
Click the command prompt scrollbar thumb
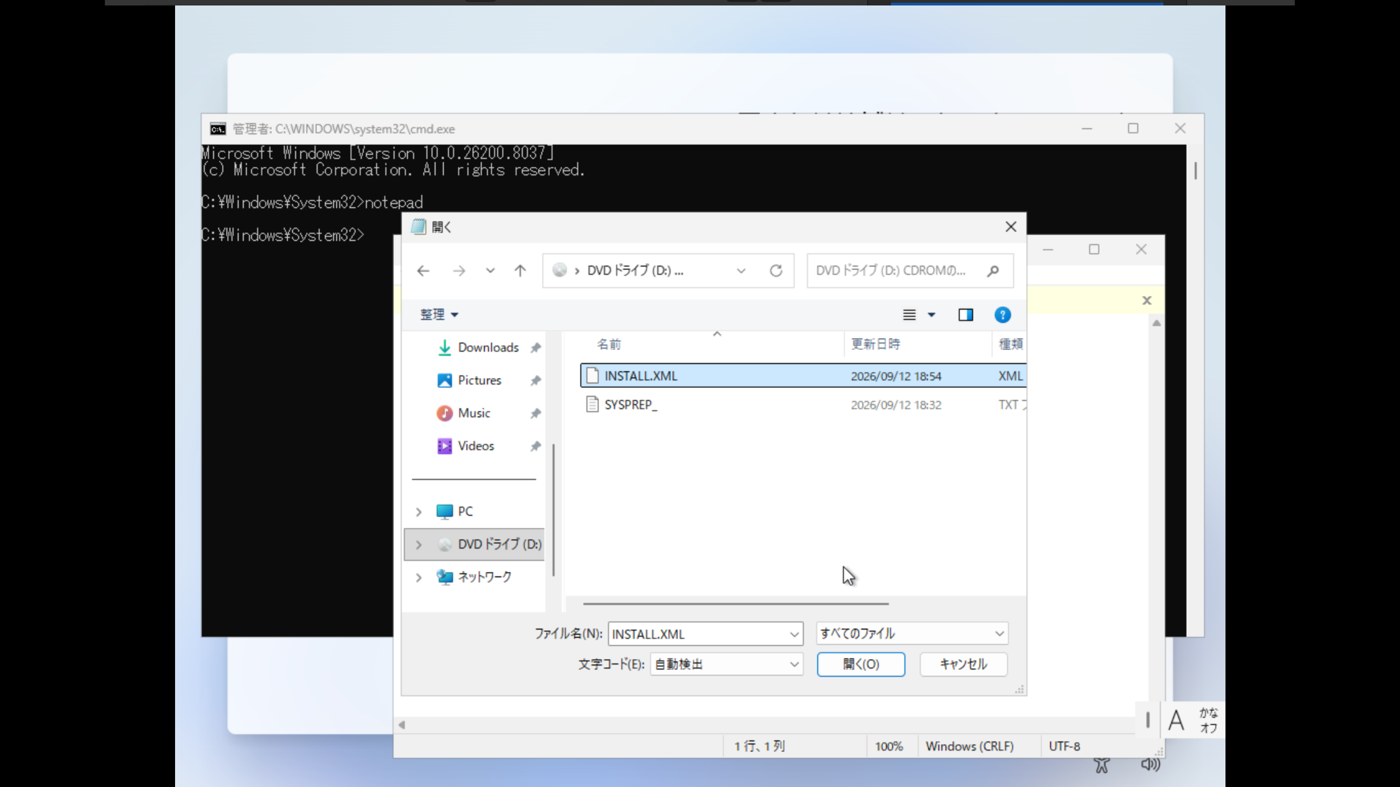coord(1195,171)
